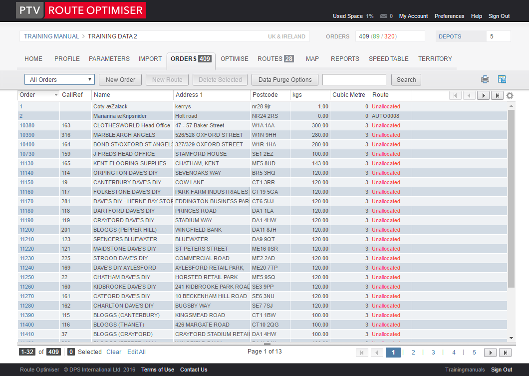The image size is (529, 376).
Task: Click the Clear selection link
Action: [x=114, y=352]
